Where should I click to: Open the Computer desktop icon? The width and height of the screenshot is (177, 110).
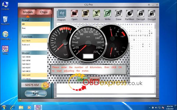5,6
